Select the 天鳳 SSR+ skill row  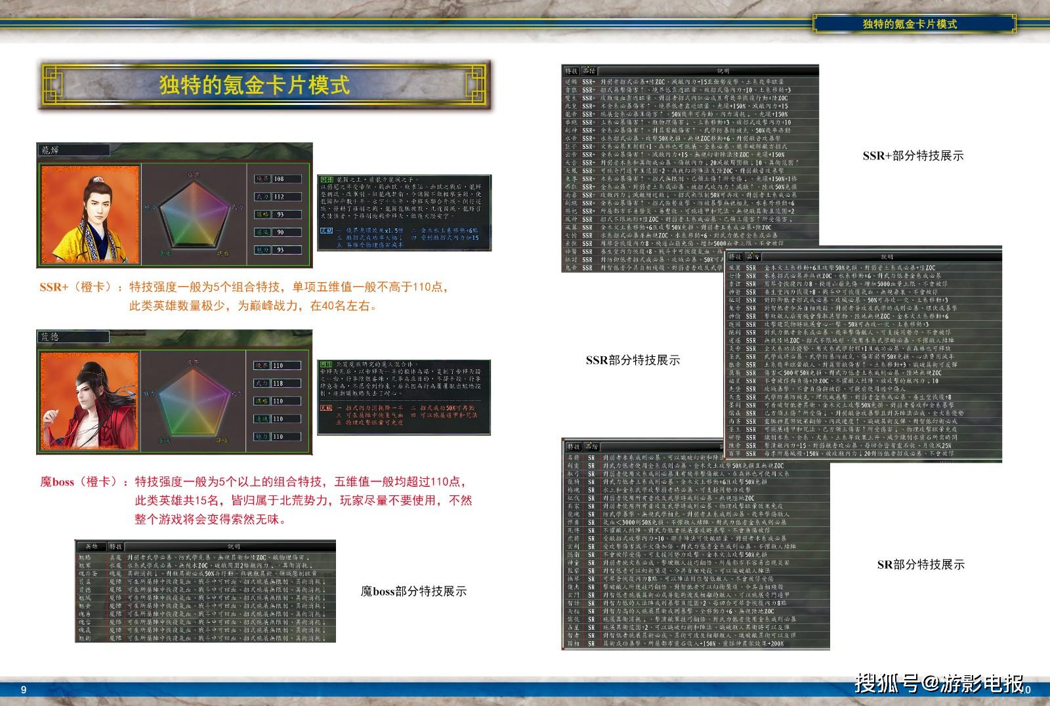[x=690, y=171]
